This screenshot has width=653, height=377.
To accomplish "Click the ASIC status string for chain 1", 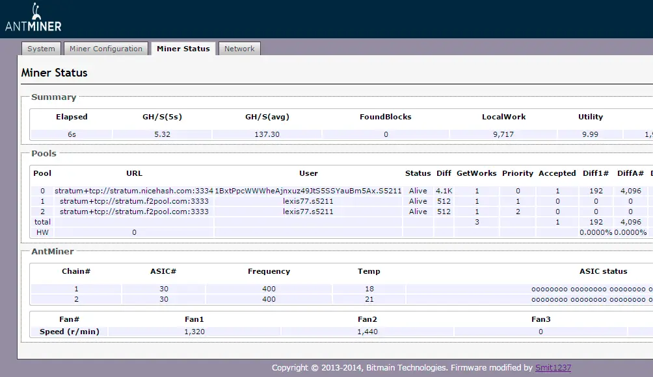I will click(592, 289).
